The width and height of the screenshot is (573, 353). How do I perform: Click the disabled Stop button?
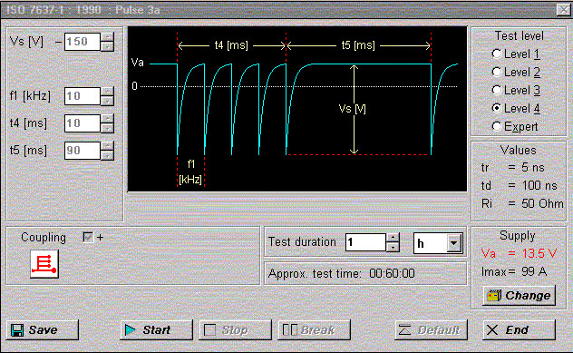point(236,330)
